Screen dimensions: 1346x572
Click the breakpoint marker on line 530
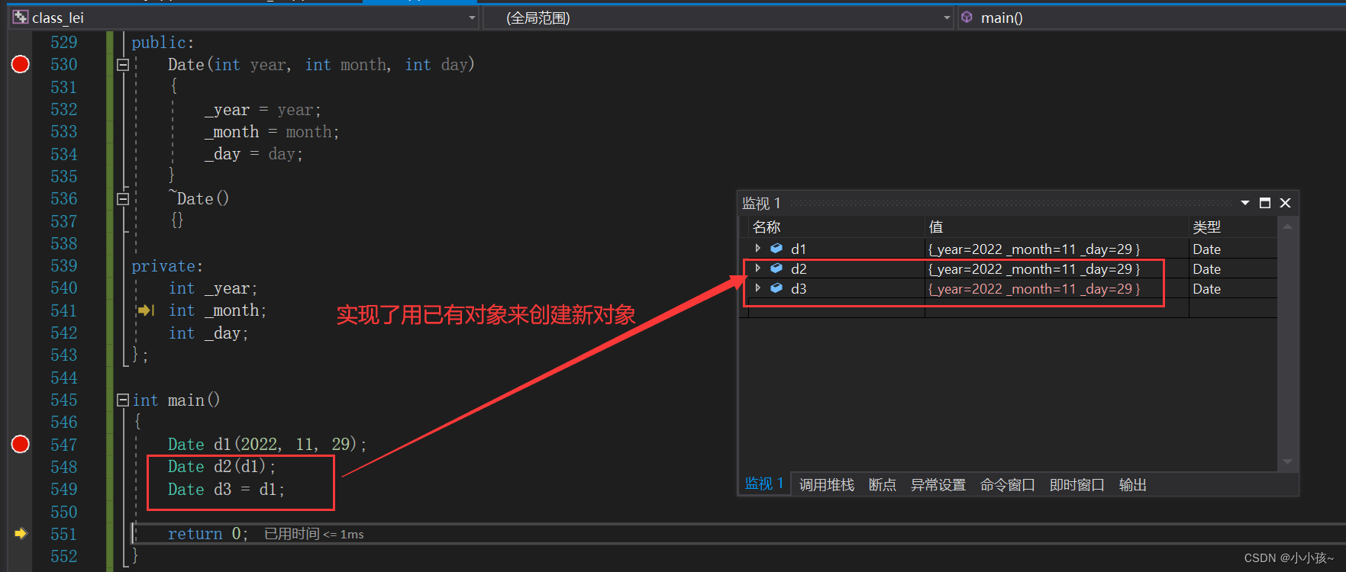pyautogui.click(x=21, y=64)
